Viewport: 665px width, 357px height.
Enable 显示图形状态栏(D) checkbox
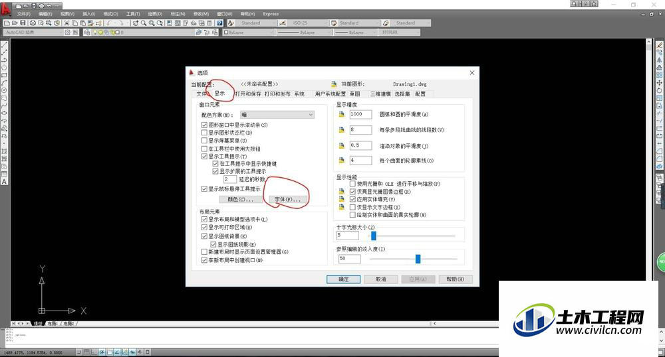click(204, 133)
